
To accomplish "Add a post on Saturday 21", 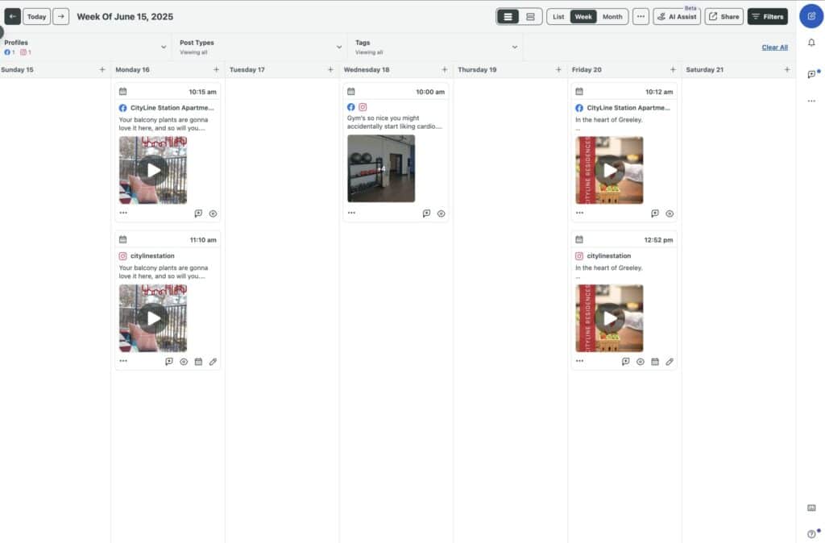I will (787, 69).
